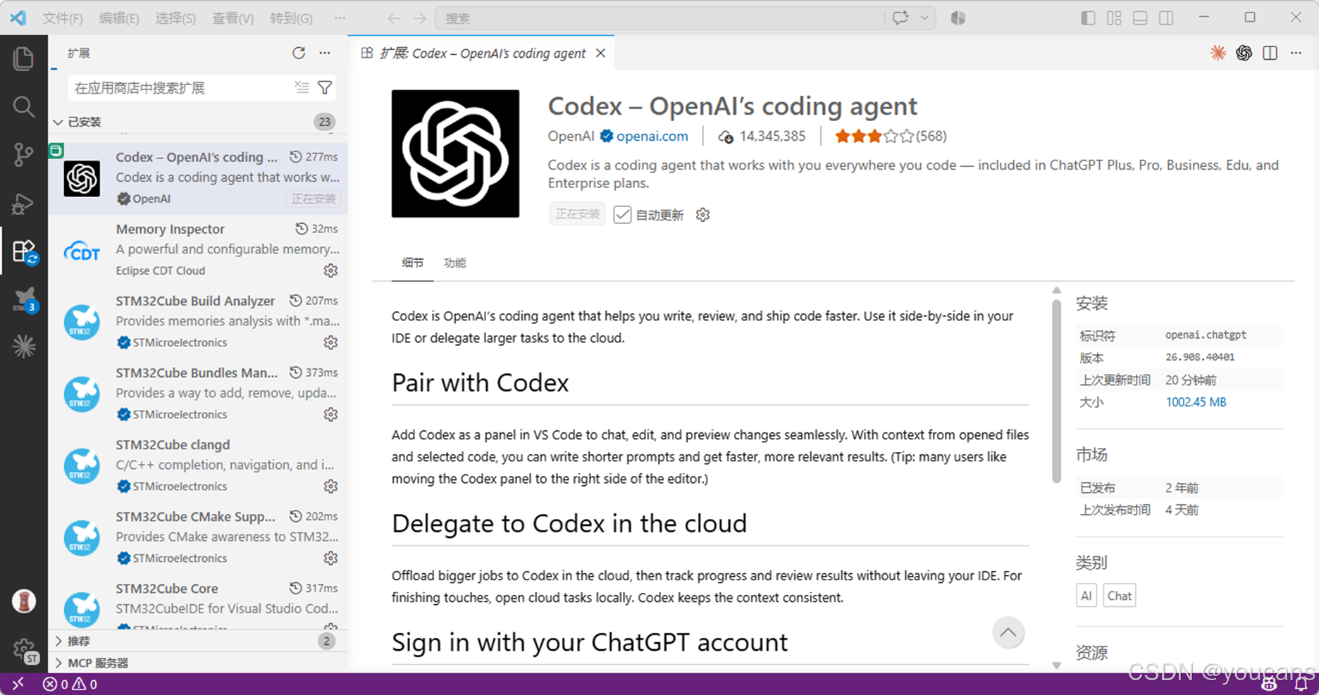Viewport: 1319px width, 695px height.
Task: Open STM32Cube Build Analyzer's manage gear
Action: pos(330,342)
